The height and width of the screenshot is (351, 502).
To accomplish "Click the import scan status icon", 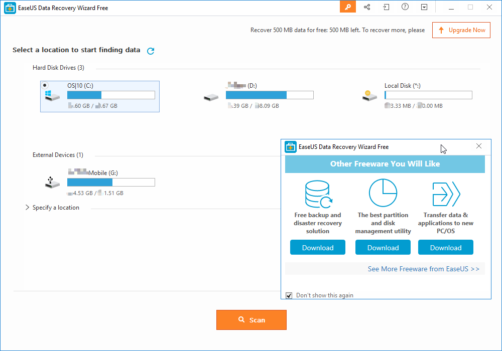I will 386,7.
